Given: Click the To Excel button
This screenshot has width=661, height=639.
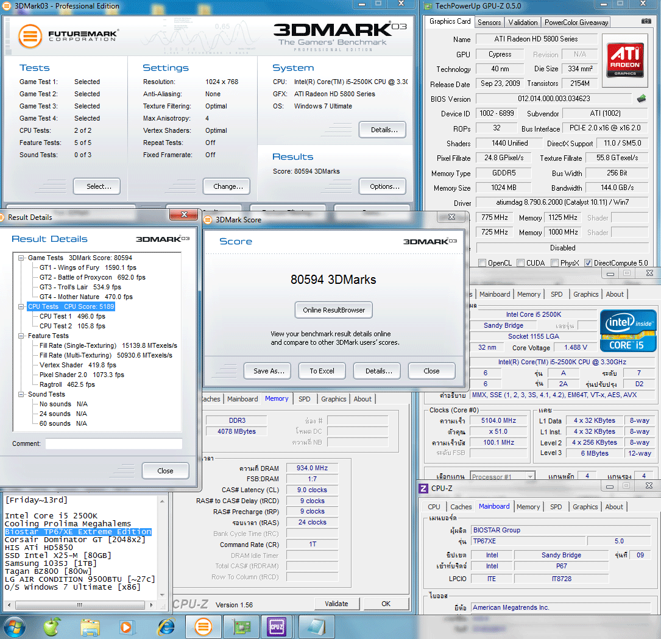Looking at the screenshot, I should (322, 371).
